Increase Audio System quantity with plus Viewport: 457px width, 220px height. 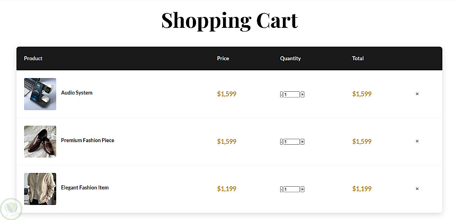(303, 94)
